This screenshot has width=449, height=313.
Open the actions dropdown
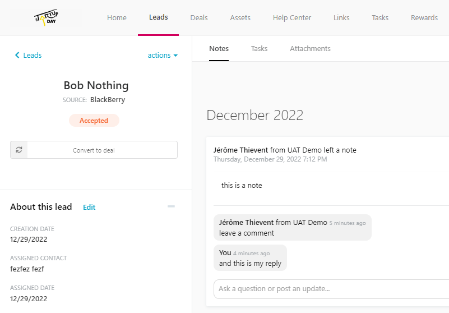click(163, 55)
